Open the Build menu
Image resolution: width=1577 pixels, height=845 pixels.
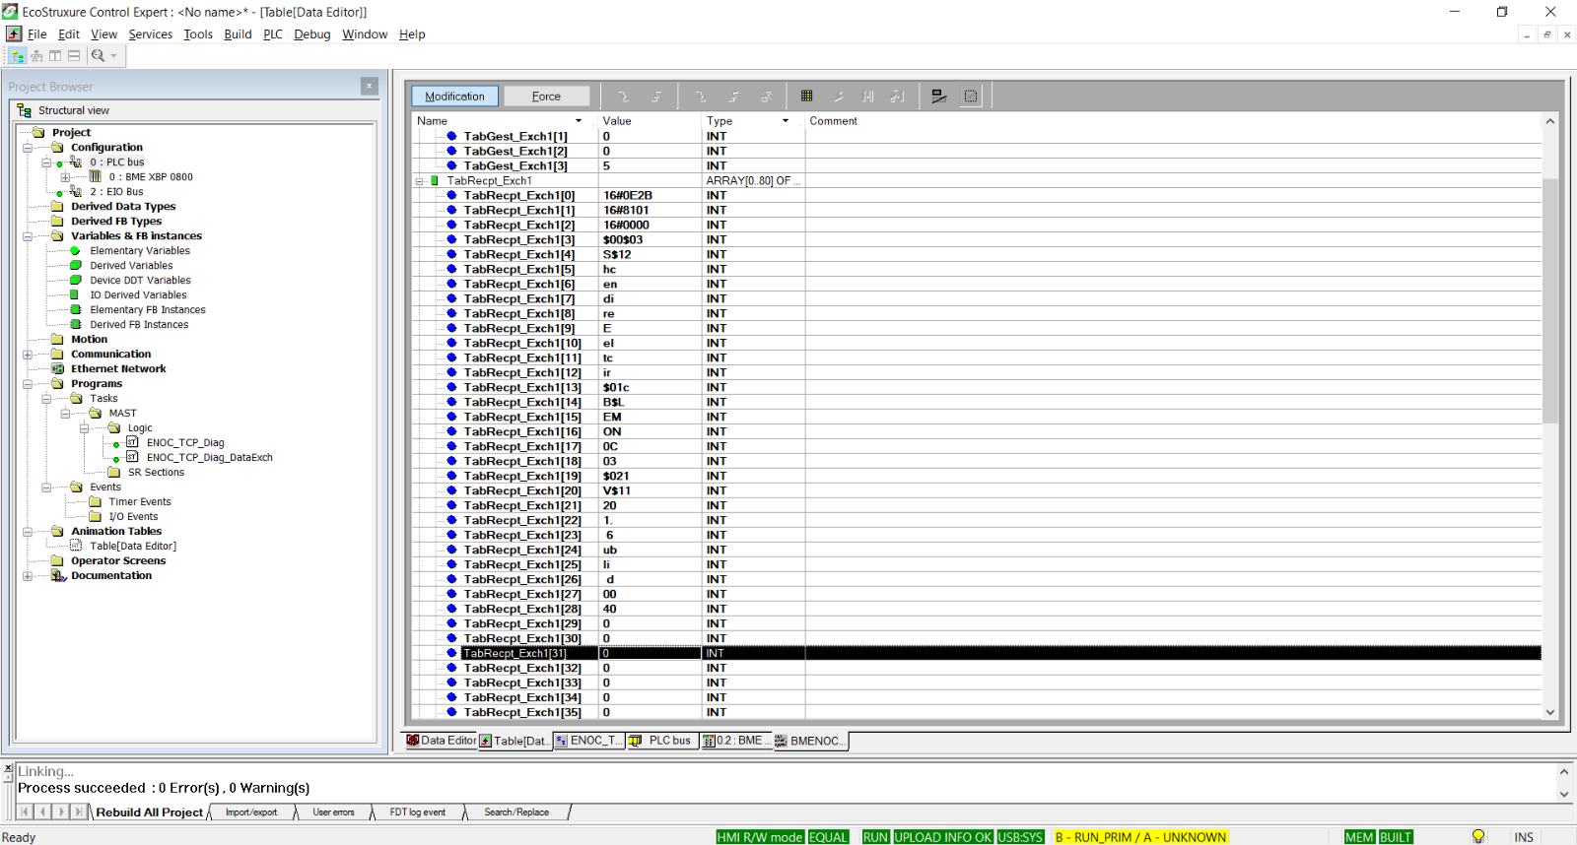(238, 34)
